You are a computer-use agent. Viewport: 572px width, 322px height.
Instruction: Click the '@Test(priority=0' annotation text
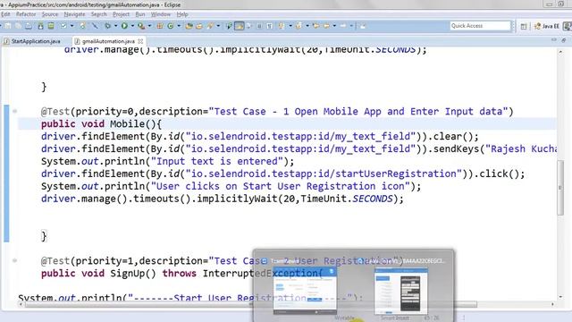pyautogui.click(x=87, y=111)
